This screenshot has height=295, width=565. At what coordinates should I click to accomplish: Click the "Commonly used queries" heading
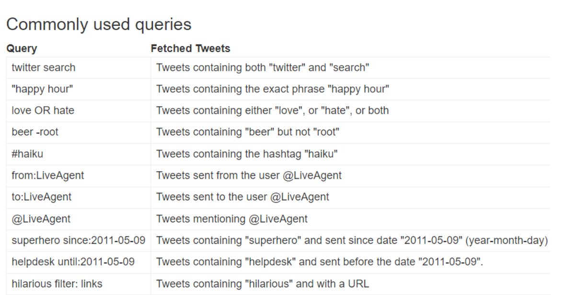98,25
